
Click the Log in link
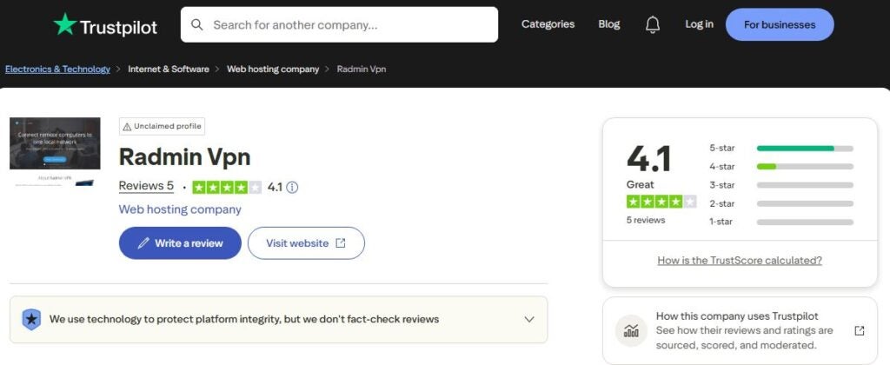coord(699,24)
